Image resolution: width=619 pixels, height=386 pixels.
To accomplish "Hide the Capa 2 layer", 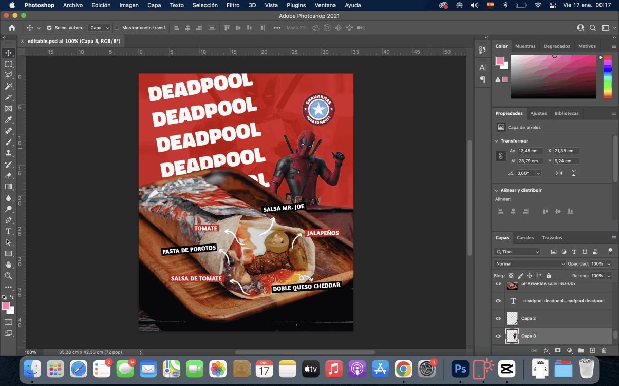I will [498, 318].
